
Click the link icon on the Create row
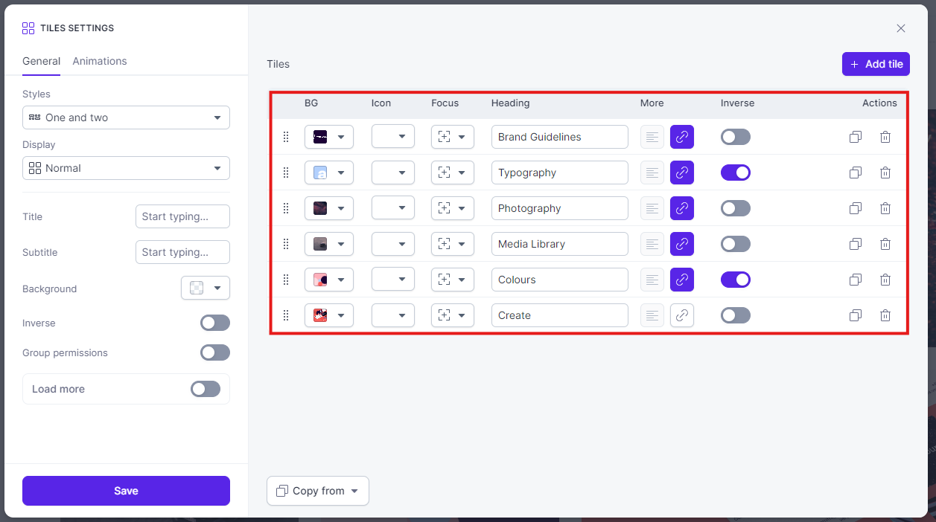[x=681, y=315]
